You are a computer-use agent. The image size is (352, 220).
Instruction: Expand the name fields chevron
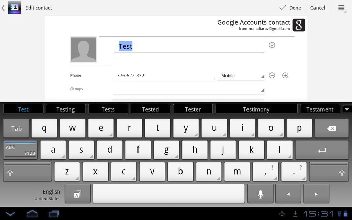(272, 45)
